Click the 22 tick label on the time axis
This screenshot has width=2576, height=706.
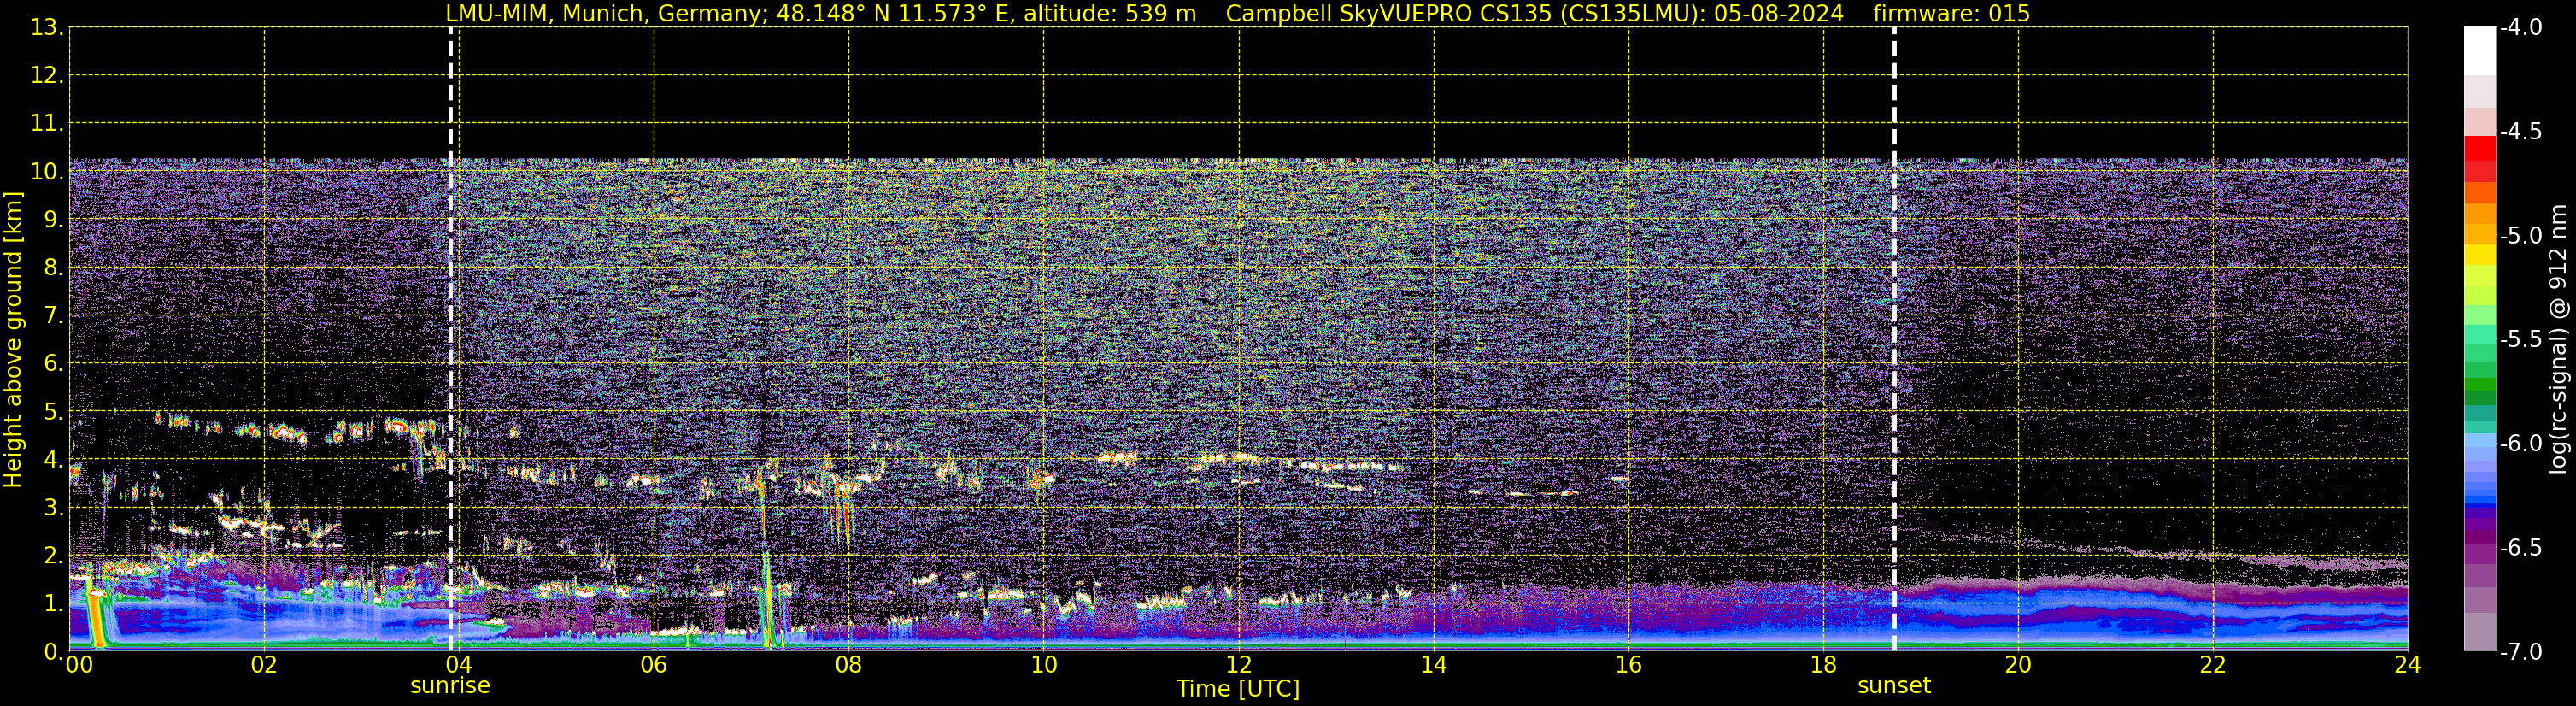pos(2213,665)
